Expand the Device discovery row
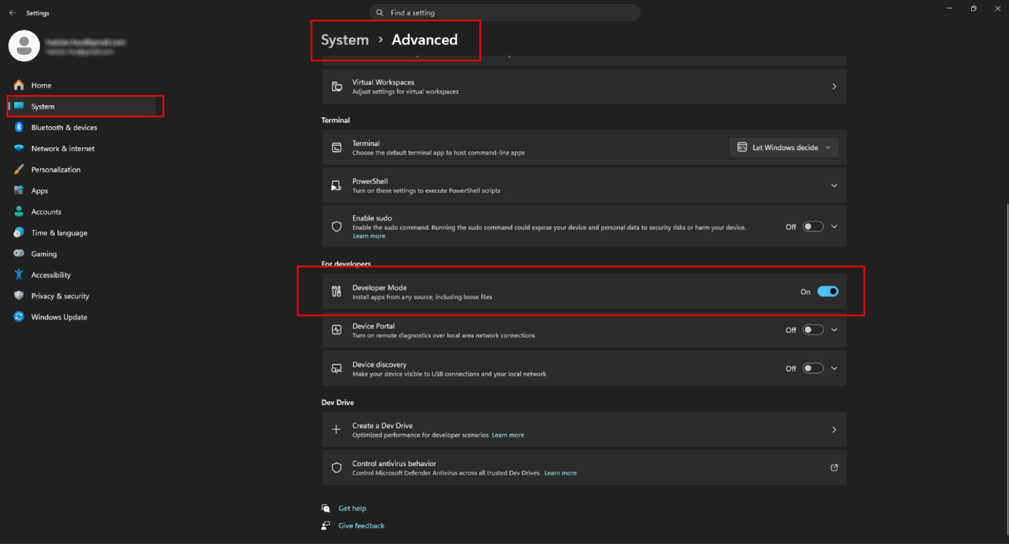This screenshot has width=1009, height=544. pos(834,367)
